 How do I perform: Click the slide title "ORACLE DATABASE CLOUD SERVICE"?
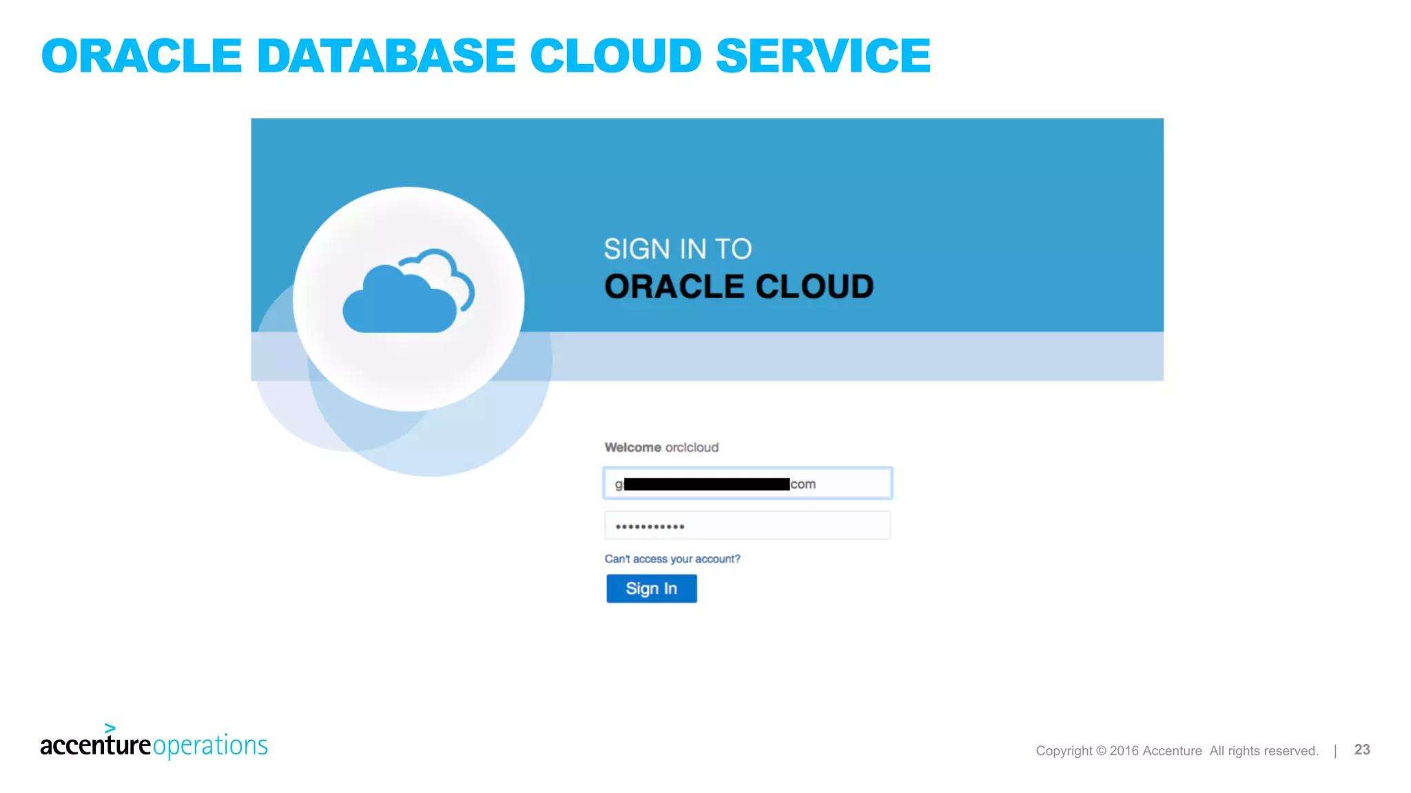(486, 56)
